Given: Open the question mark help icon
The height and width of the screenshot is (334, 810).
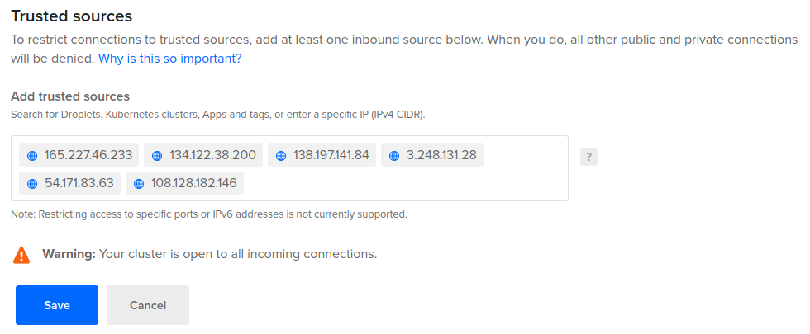Looking at the screenshot, I should [x=588, y=158].
